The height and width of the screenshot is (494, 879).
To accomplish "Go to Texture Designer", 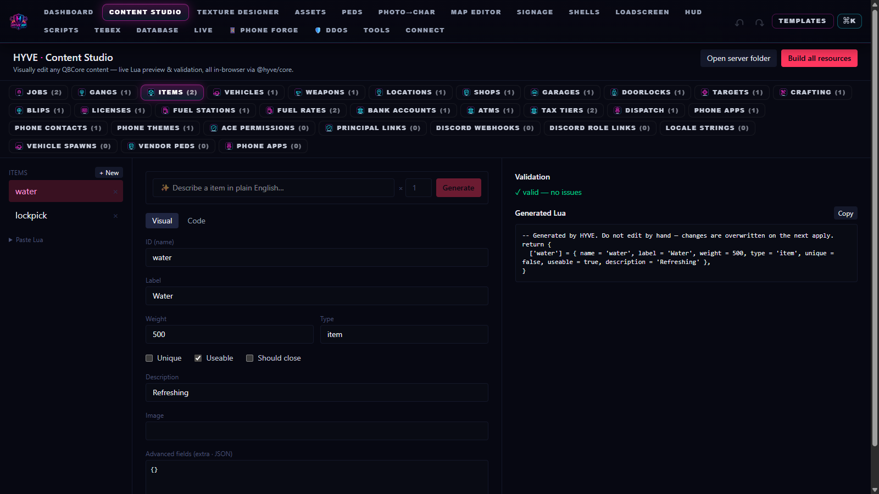I will coord(238,12).
